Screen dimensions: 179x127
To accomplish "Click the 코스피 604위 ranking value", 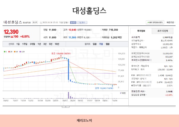I will [x=167, y=41].
